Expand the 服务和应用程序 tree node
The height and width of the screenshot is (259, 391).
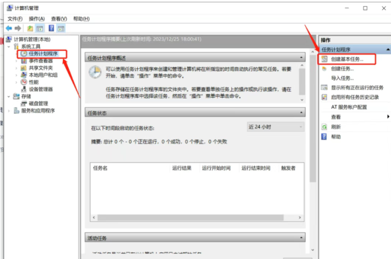9,110
